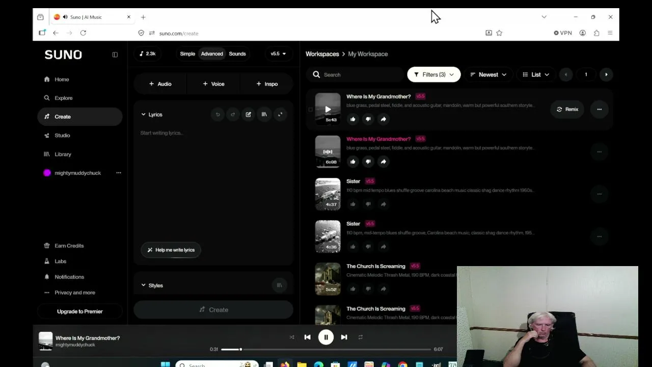This screenshot has height=367, width=652.
Task: Share the 5:52 The Church Is Screaming song
Action: tap(383, 289)
